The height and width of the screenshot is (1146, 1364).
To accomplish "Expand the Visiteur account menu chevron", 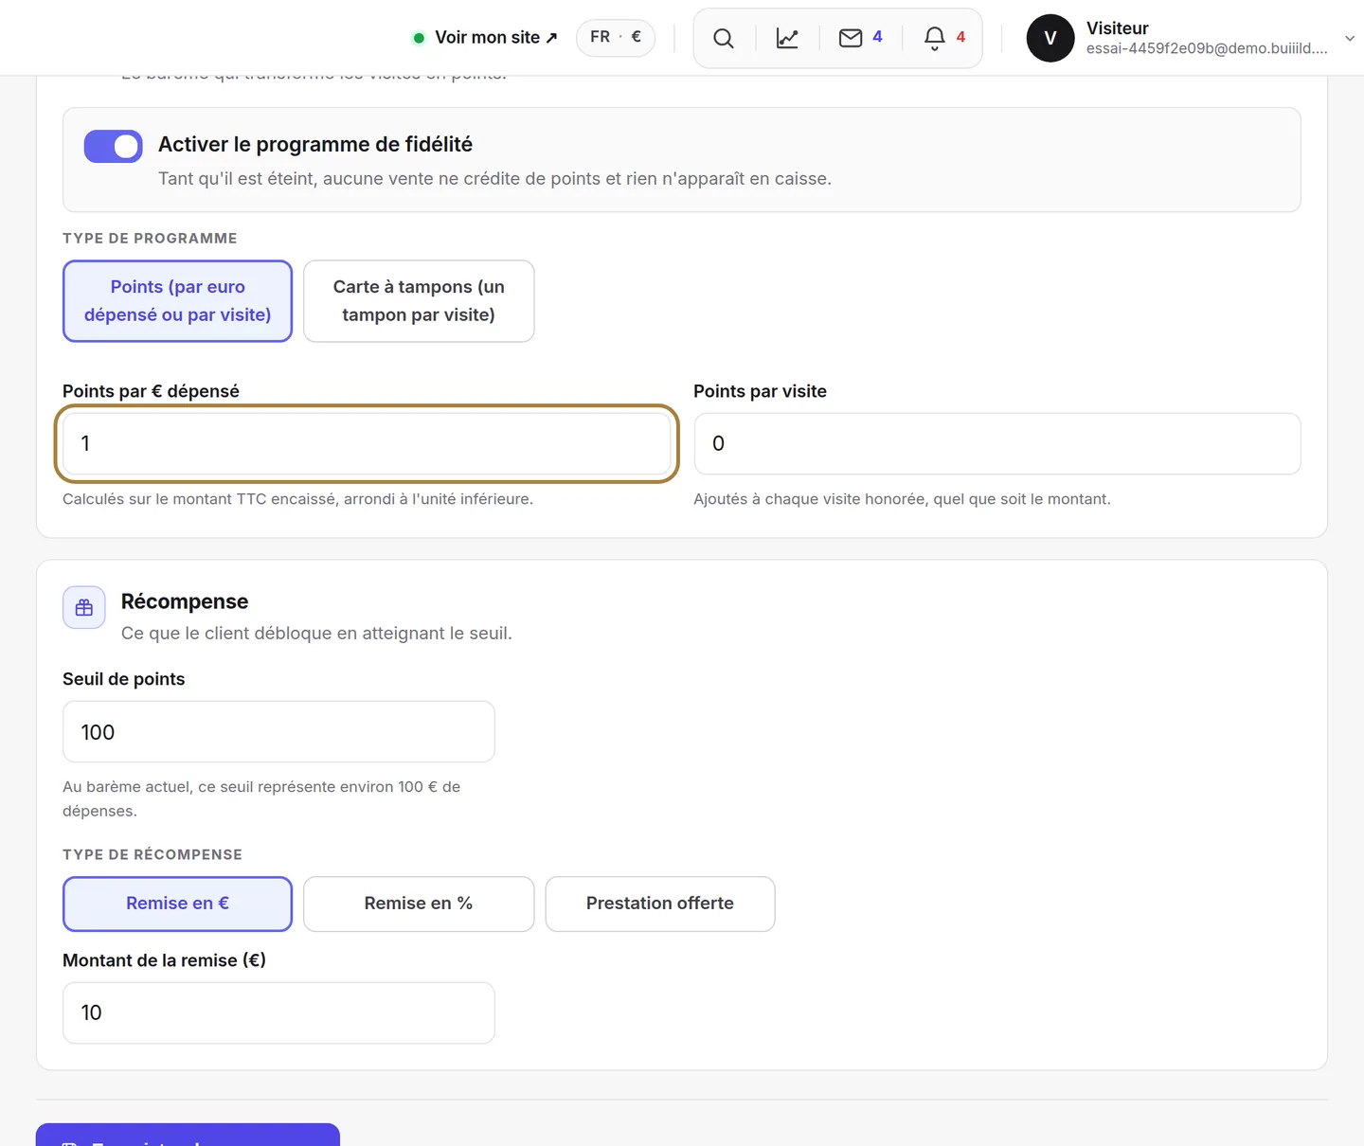I will click(x=1350, y=38).
